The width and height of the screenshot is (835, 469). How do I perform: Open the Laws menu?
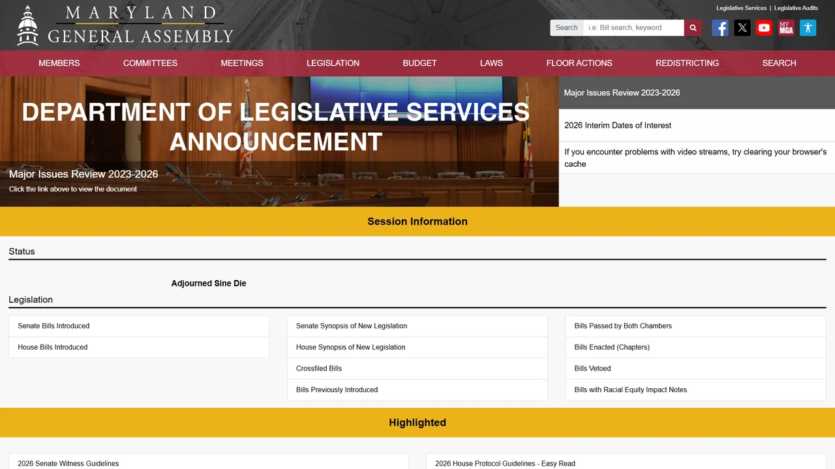(x=491, y=63)
